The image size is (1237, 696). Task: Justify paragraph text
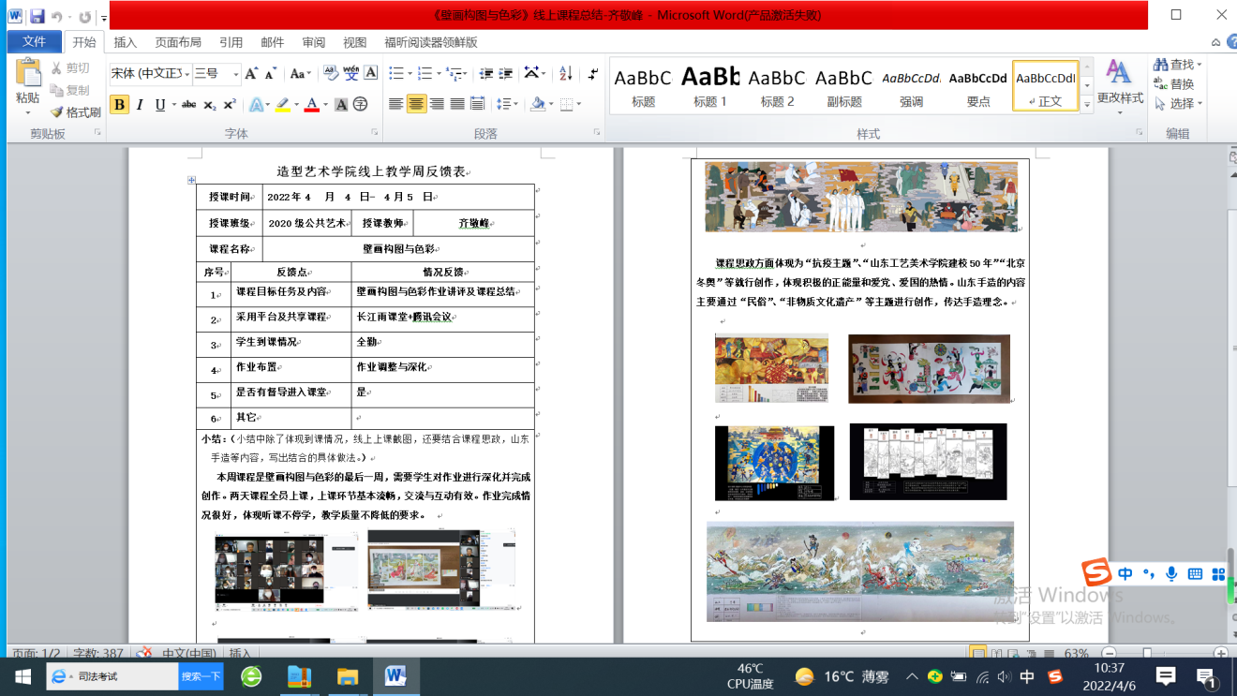(457, 104)
